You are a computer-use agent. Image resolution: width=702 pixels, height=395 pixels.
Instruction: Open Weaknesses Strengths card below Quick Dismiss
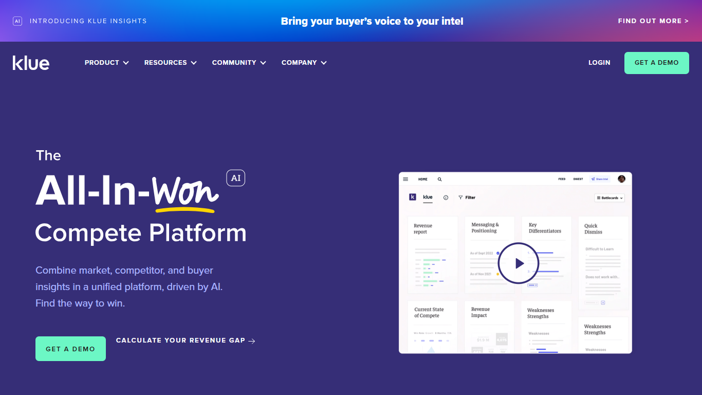pyautogui.click(x=603, y=335)
